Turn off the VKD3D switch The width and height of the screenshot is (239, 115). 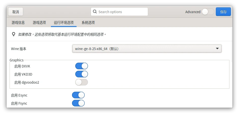81,74
